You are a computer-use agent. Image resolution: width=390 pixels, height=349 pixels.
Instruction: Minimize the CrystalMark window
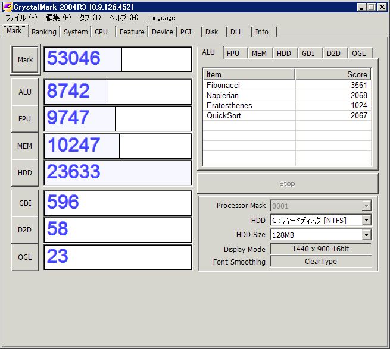click(x=361, y=7)
